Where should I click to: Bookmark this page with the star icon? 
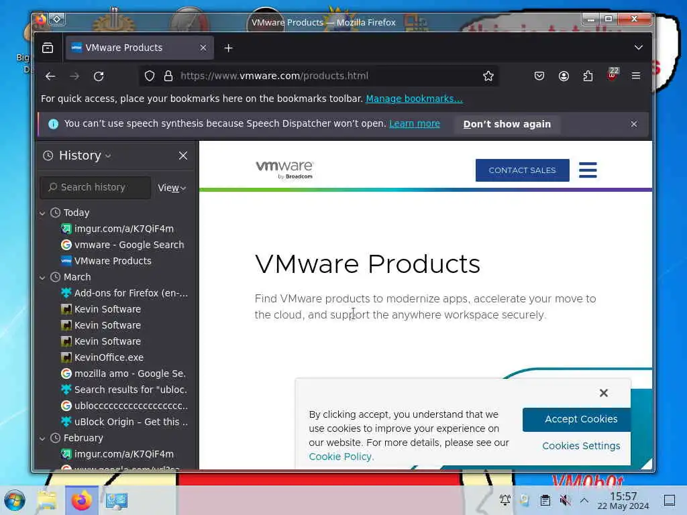point(488,76)
